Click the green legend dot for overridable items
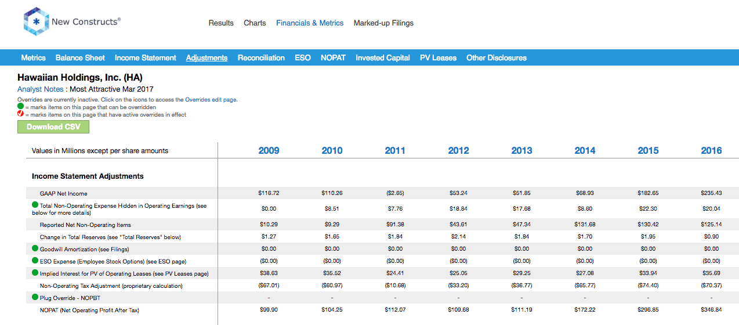Viewport: 739px width, 325px height. tap(20, 107)
